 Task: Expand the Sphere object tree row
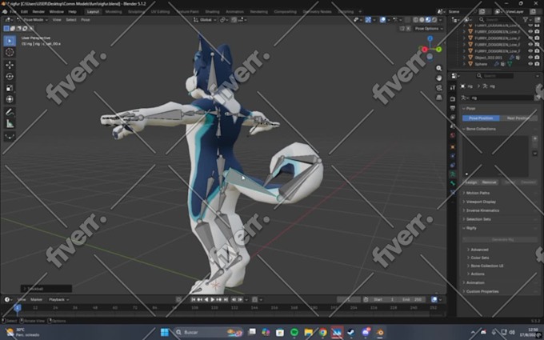pos(464,64)
